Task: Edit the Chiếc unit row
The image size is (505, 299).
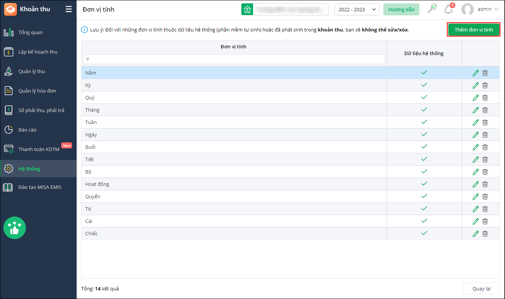Action: point(476,234)
